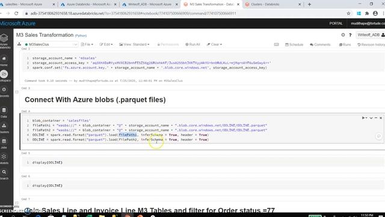Open the Workspace sidebar icon

[4, 76]
